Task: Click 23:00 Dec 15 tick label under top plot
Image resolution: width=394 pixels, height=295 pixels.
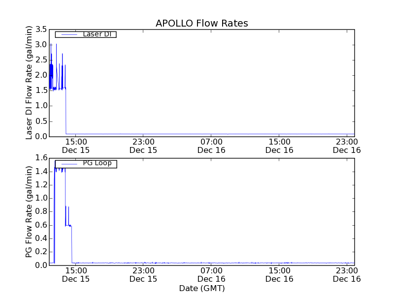Action: pos(143,146)
